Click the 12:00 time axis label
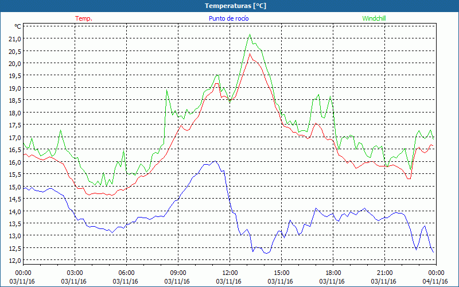Image resolution: width=459 pixels, height=287 pixels. [x=230, y=273]
